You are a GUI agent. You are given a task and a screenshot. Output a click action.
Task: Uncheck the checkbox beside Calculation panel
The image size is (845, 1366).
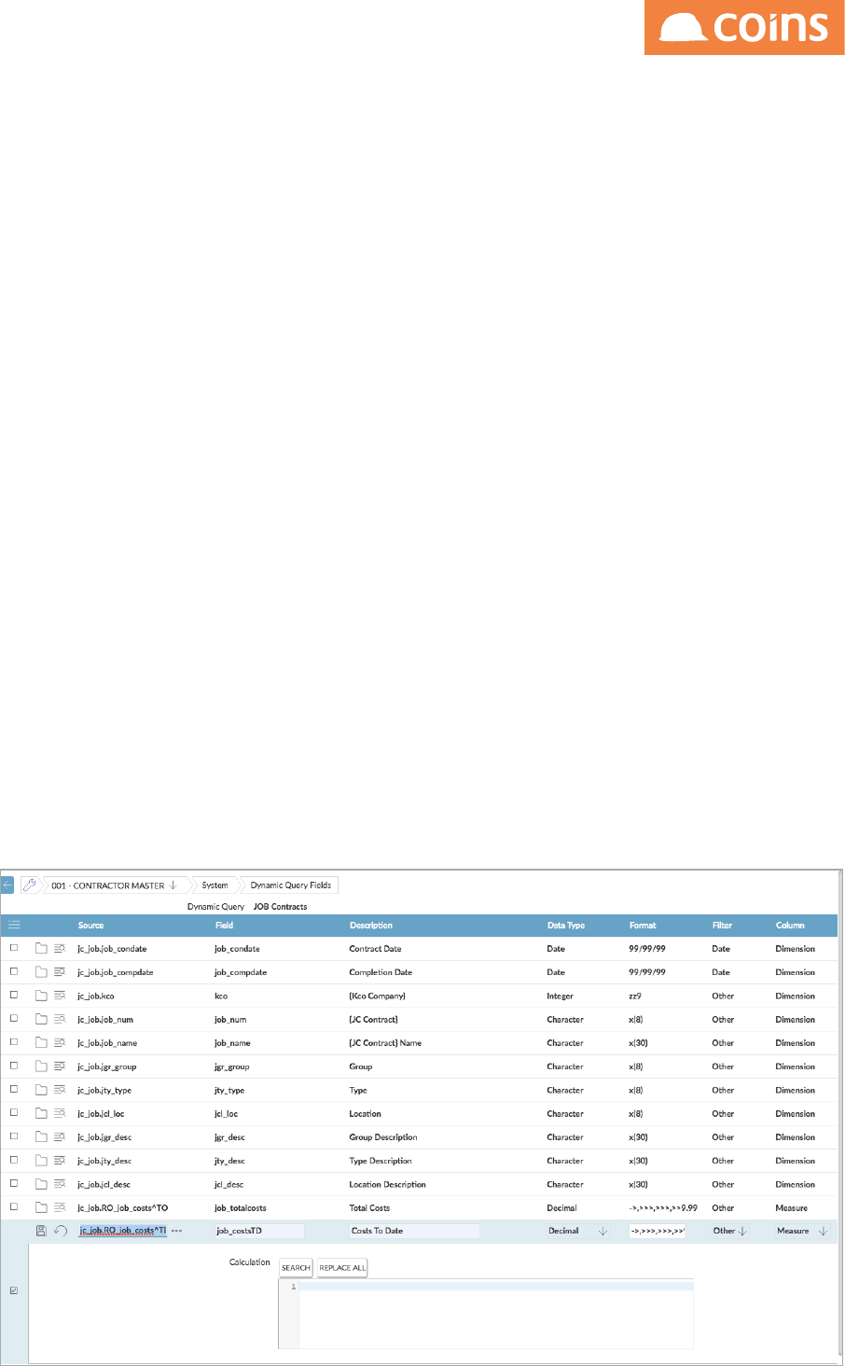coord(13,1291)
